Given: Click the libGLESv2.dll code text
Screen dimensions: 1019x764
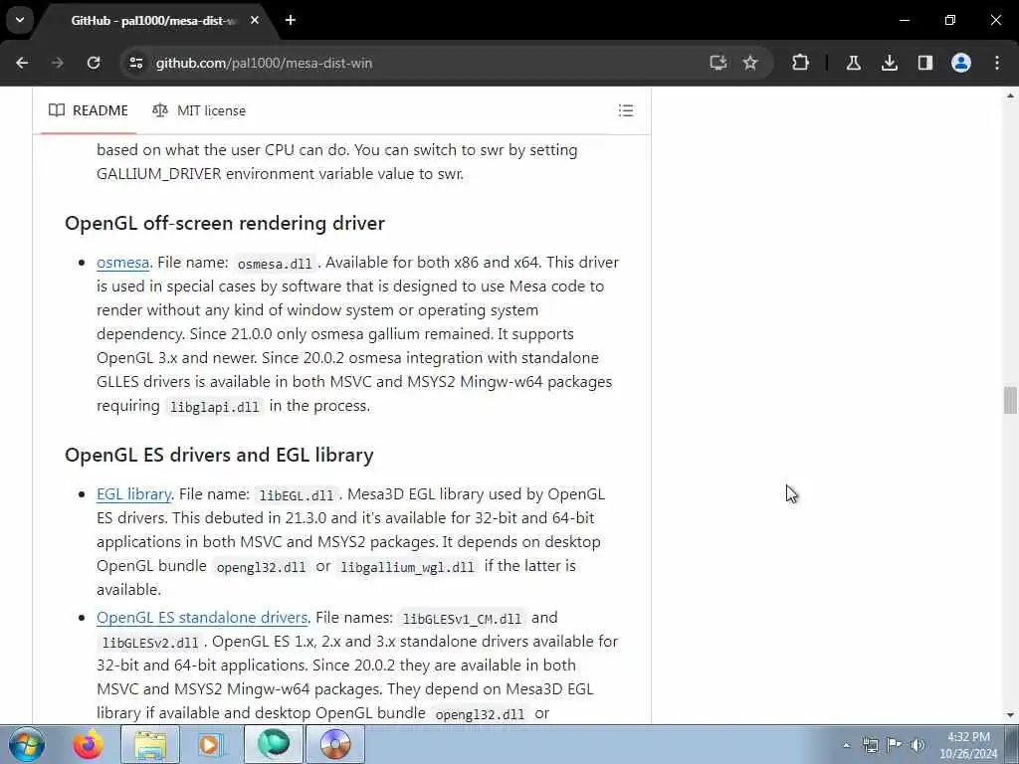Looking at the screenshot, I should pyautogui.click(x=150, y=644).
